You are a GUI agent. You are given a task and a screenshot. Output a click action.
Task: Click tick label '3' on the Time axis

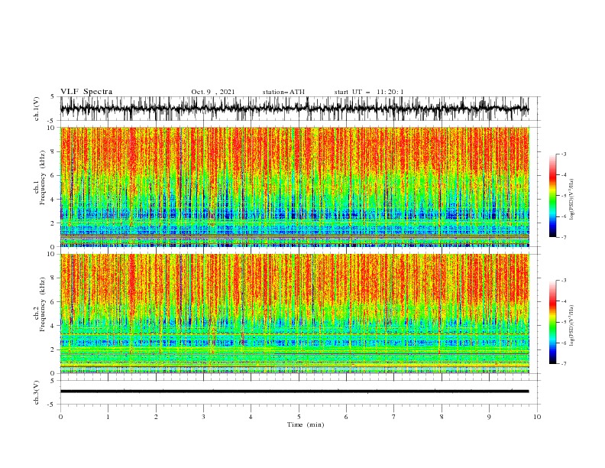tap(203, 417)
